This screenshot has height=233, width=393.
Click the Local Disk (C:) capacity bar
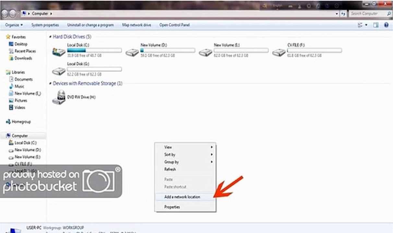point(94,50)
